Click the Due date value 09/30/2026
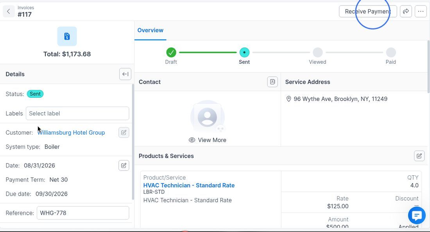This screenshot has height=232, width=430. tap(52, 194)
